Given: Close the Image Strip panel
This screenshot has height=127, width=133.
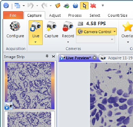Looking at the screenshot, I should 53,56.
